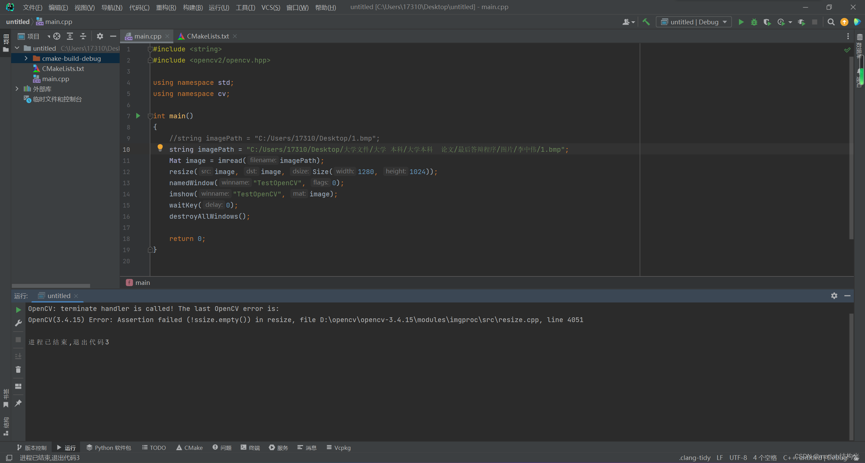Fold the main function at line 7
Image resolution: width=865 pixels, height=463 pixels.
[150, 116]
